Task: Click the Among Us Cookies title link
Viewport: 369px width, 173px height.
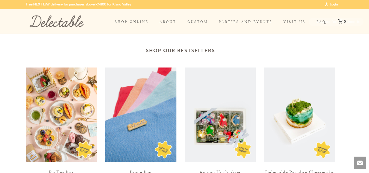Action: tap(220, 171)
